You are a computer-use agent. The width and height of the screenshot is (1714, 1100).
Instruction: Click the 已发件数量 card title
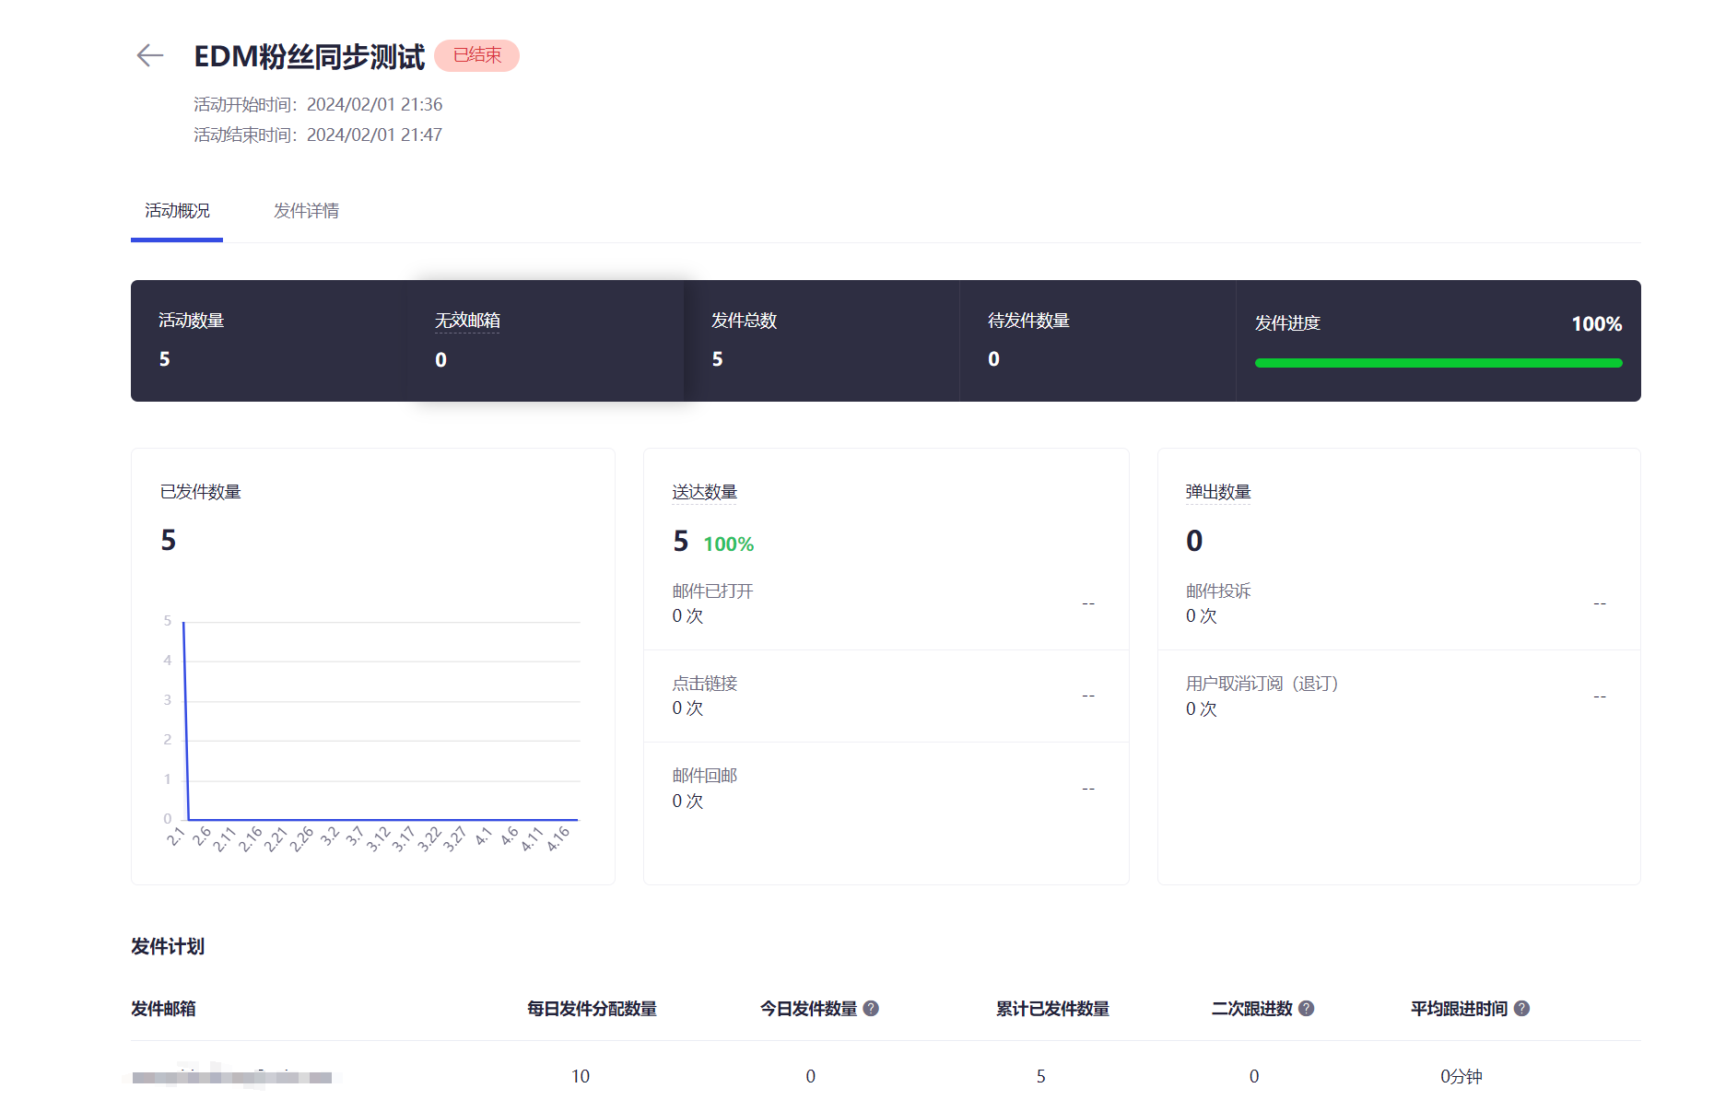click(x=201, y=492)
